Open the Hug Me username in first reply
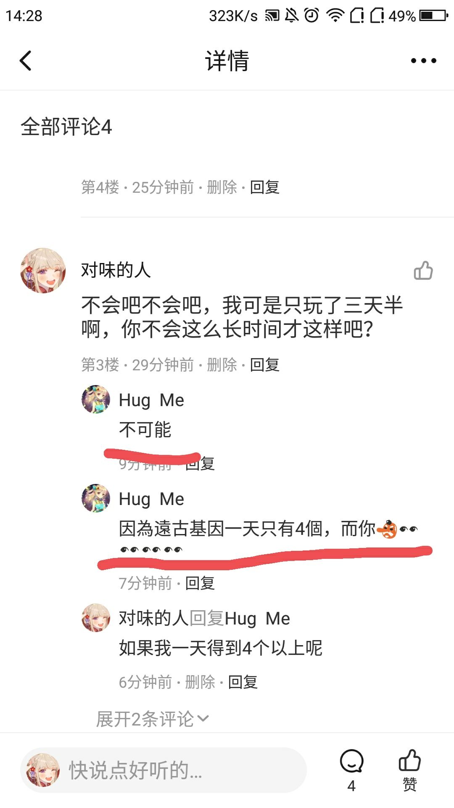Screen dimensions: 454x808 pos(151,400)
